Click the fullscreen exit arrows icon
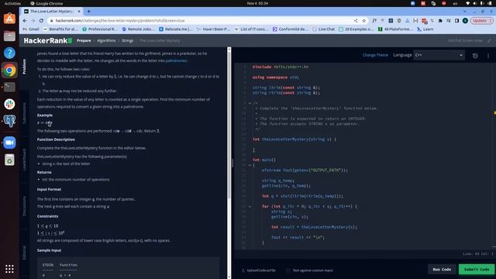This screenshot has height=279, width=496. tap(489, 40)
